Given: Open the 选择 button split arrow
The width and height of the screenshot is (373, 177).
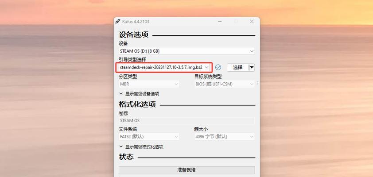Looking at the screenshot, I should click(x=252, y=67).
